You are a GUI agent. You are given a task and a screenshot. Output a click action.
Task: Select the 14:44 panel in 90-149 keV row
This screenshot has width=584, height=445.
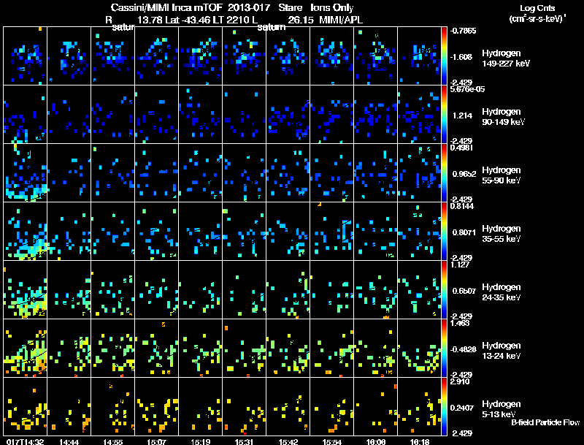[69, 115]
